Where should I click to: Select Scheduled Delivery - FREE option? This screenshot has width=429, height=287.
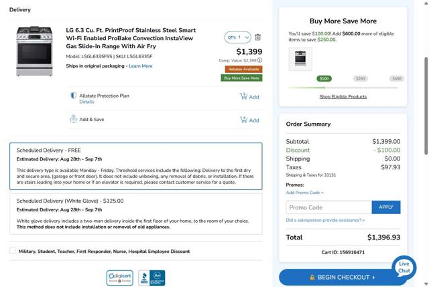tap(135, 166)
